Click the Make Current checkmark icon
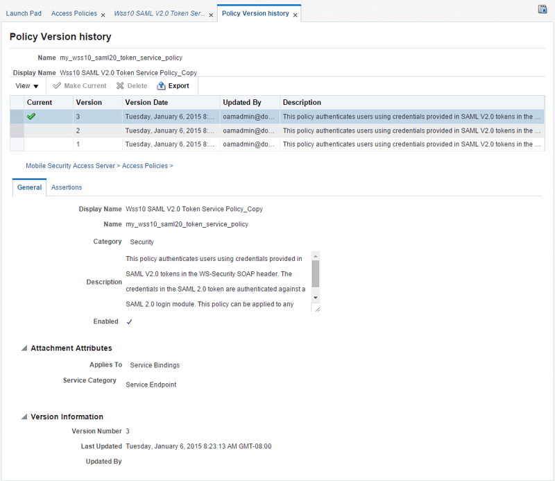Image resolution: width=555 pixels, height=481 pixels. click(x=57, y=85)
